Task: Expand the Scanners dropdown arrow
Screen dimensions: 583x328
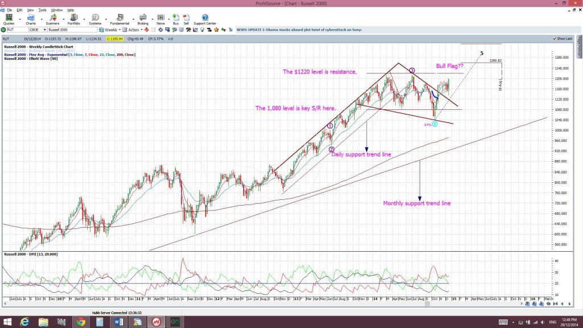Action: [x=63, y=19]
